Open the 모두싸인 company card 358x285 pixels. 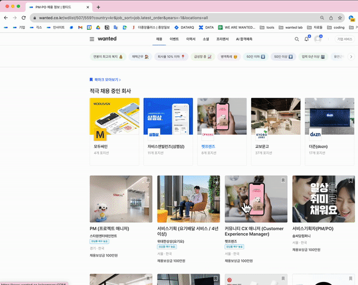click(x=115, y=131)
